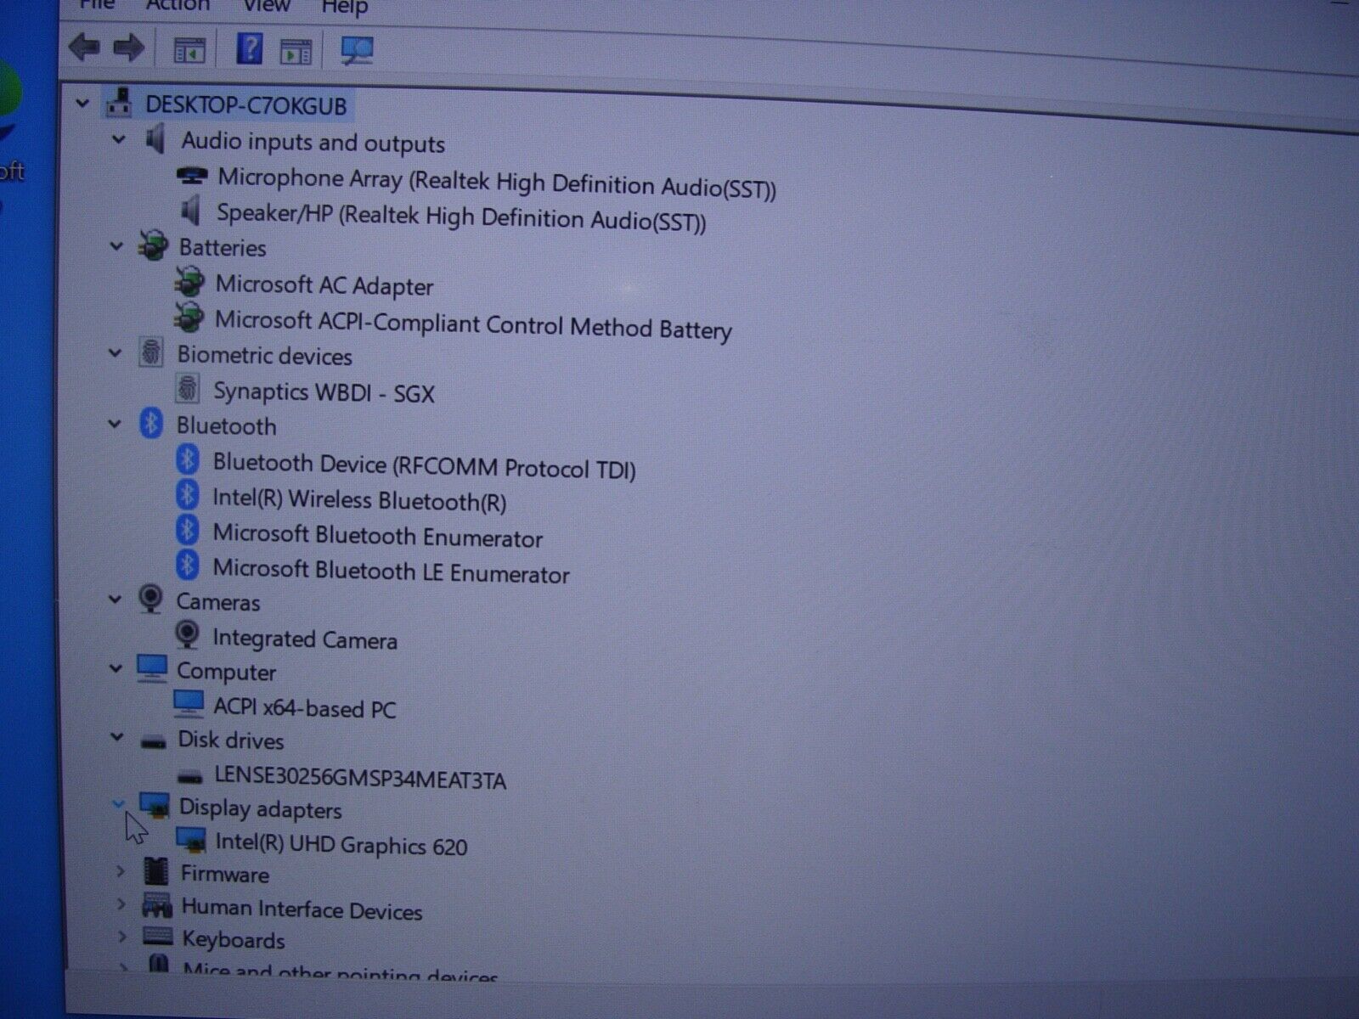Open the Help question-mark toolbar icon
Image resolution: width=1359 pixels, height=1019 pixels.
(249, 48)
